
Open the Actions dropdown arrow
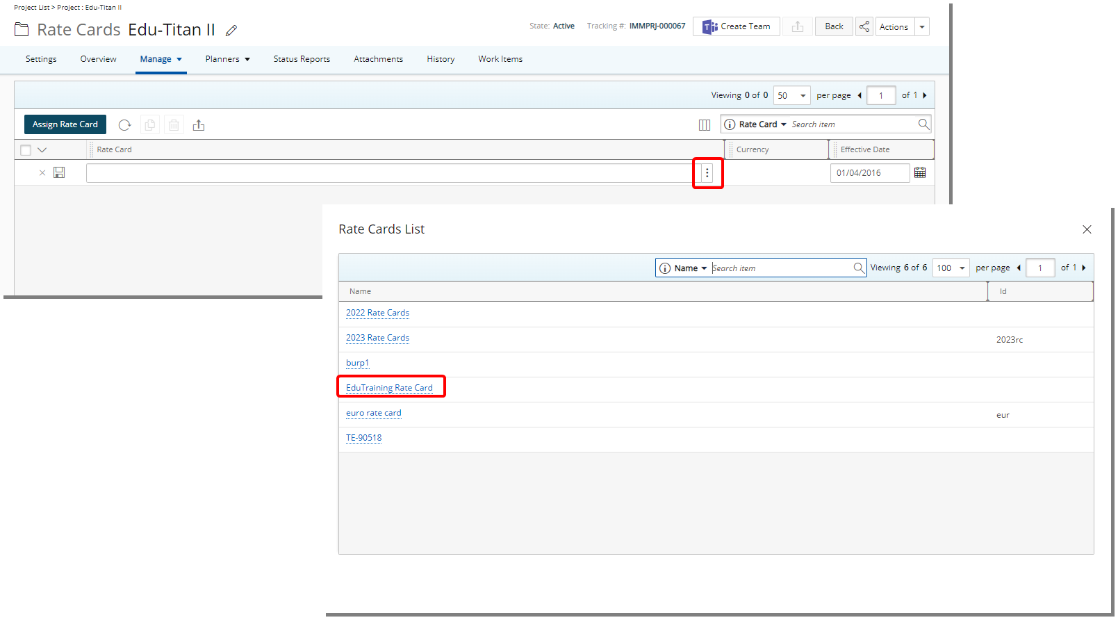(922, 27)
